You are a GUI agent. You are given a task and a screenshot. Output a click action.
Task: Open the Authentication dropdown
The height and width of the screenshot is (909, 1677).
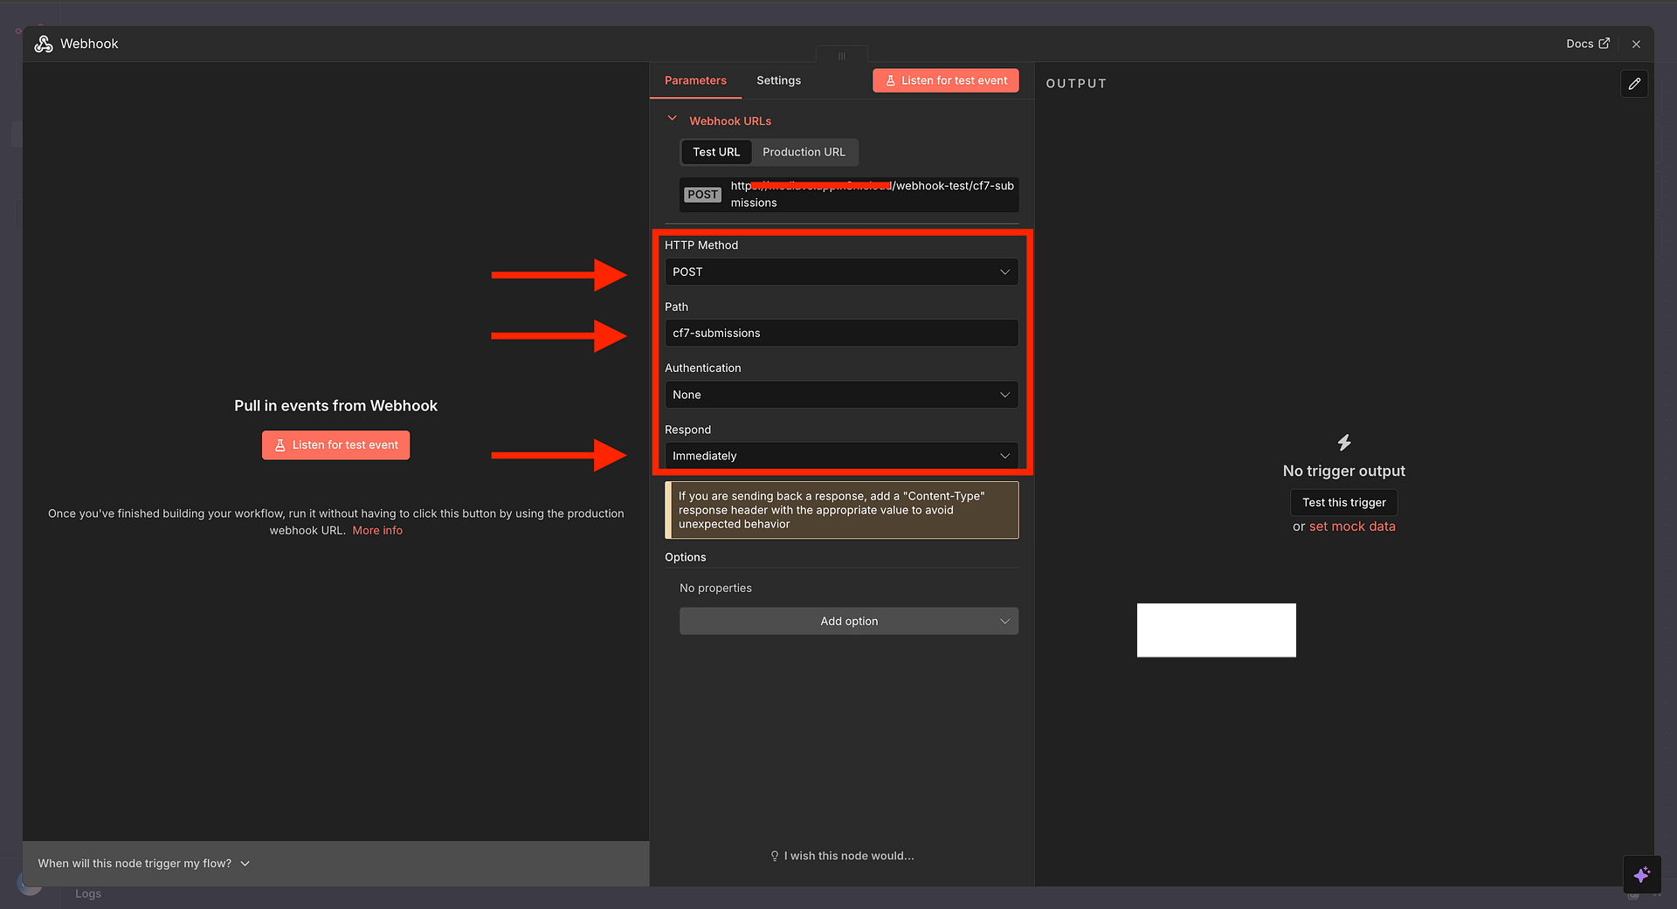pos(841,395)
